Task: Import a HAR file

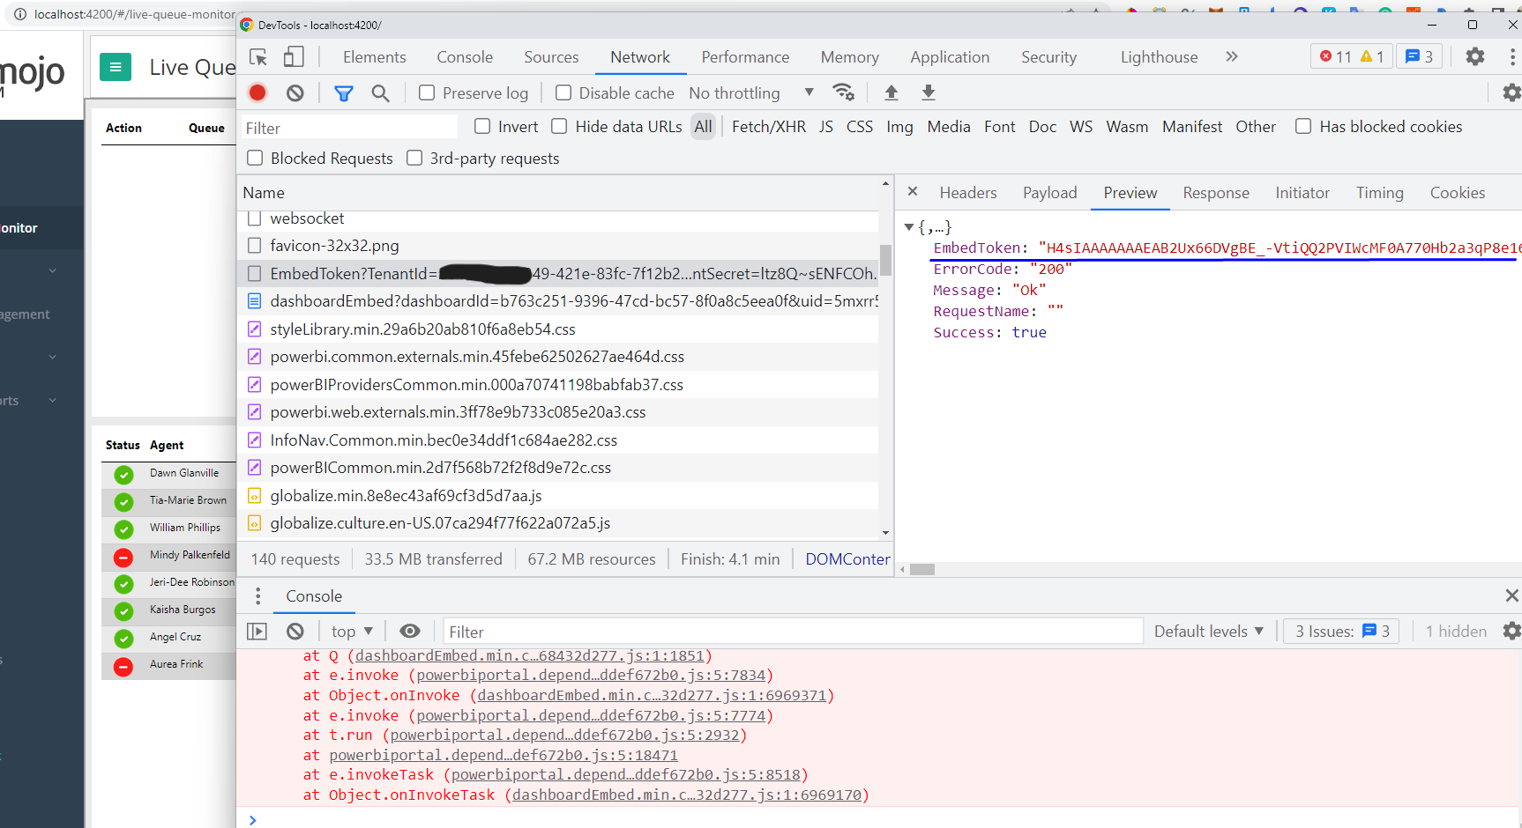Action: 891,92
